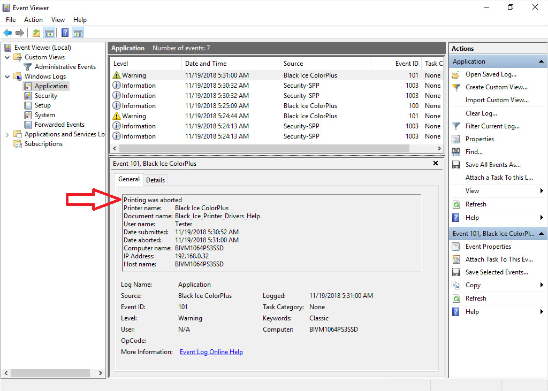The height and width of the screenshot is (391, 548).
Task: Expand Applications and Services Logs node
Action: tap(7, 134)
